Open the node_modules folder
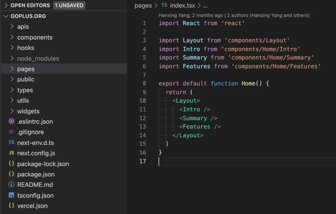336x214 pixels. click(38, 58)
